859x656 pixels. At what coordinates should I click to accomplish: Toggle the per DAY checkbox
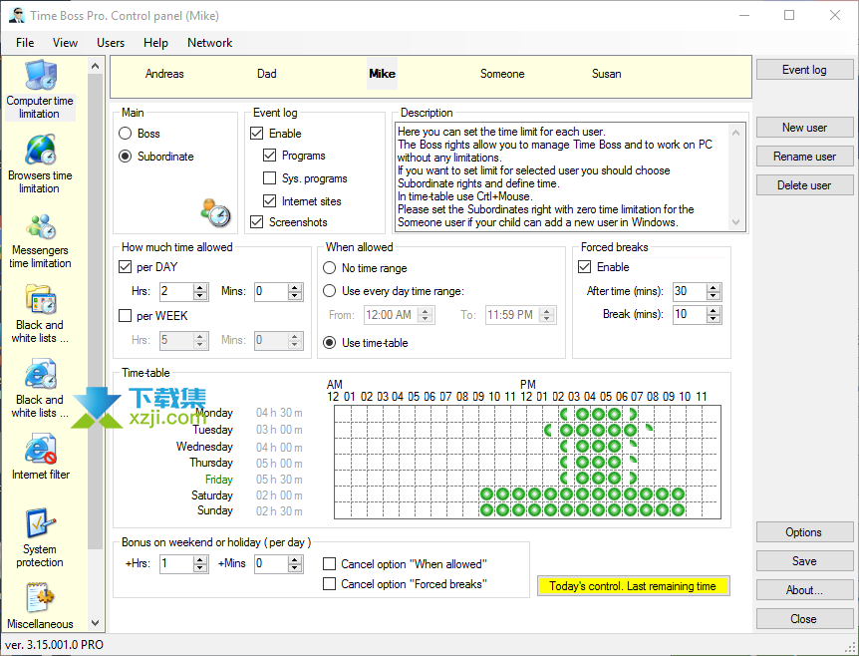coord(125,267)
